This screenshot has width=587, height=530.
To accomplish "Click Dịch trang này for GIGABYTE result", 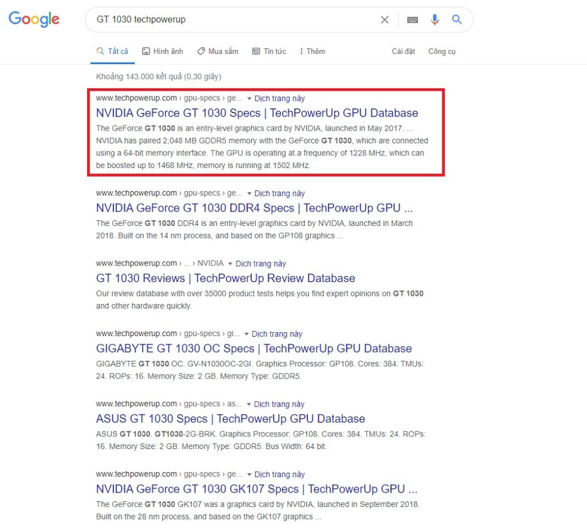I will pos(277,334).
